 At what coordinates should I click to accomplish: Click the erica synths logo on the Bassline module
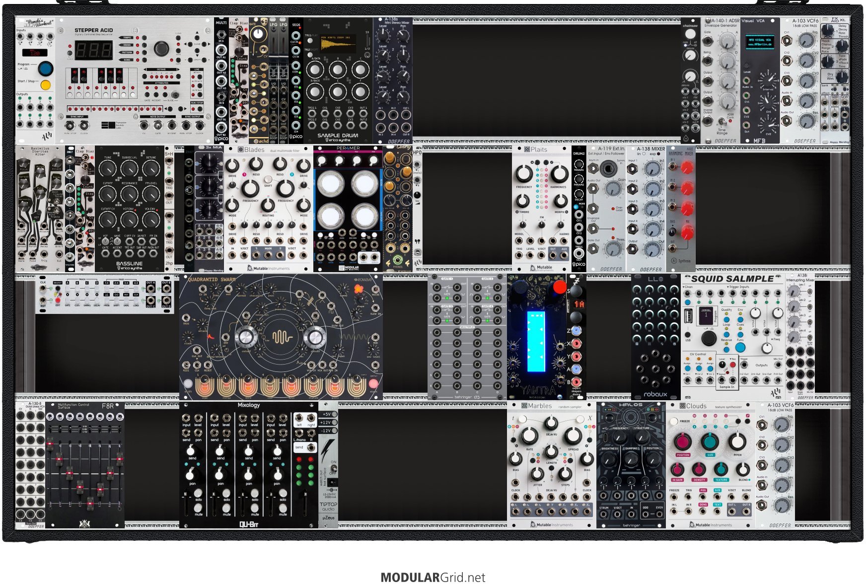tap(129, 268)
